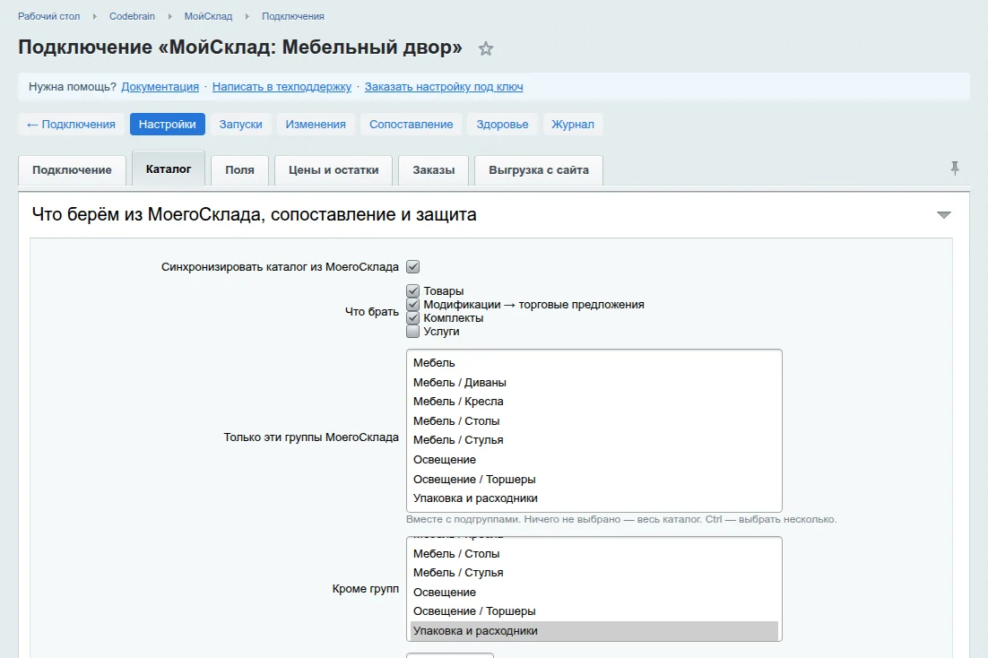988x658 pixels.
Task: Click highlighted «Упаковка и расходники» in «Кроме групп»
Action: click(594, 631)
